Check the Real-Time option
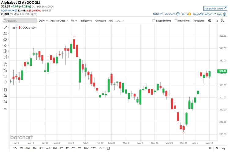 click(176, 20)
